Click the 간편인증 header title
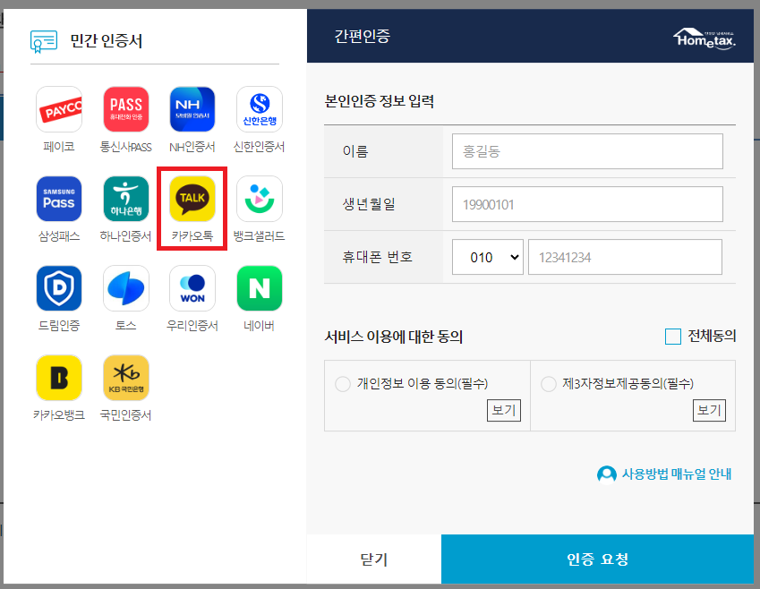760x589 pixels. (362, 36)
